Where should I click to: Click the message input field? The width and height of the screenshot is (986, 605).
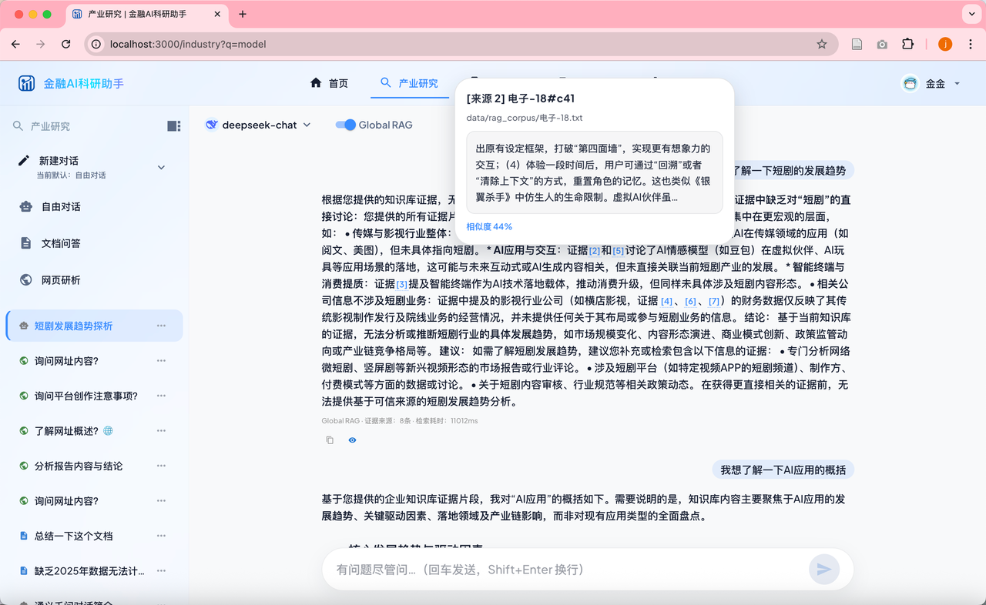[x=566, y=570]
